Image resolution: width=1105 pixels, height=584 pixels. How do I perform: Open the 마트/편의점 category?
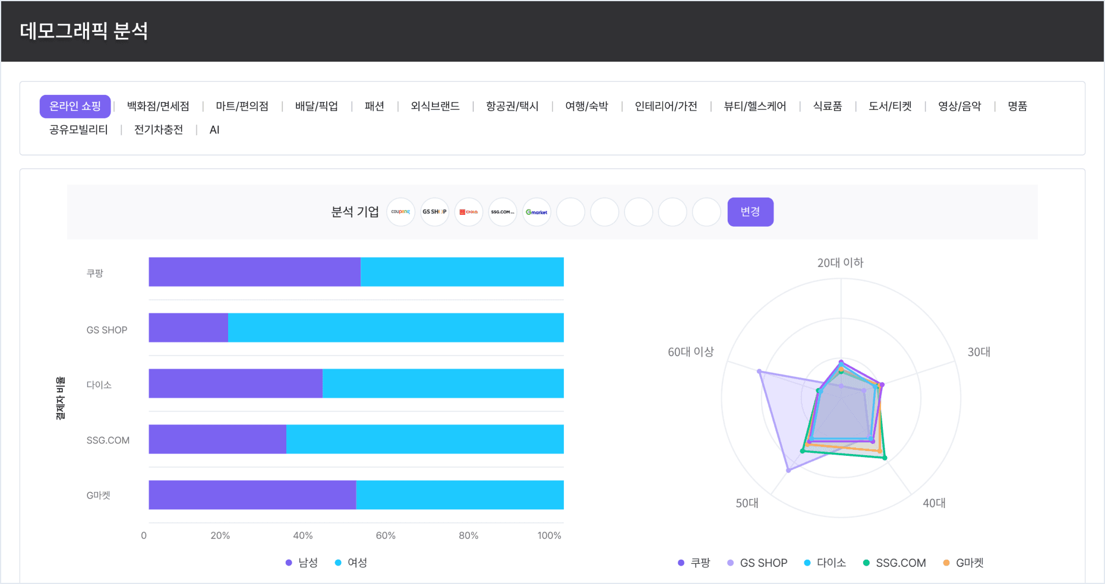click(242, 106)
